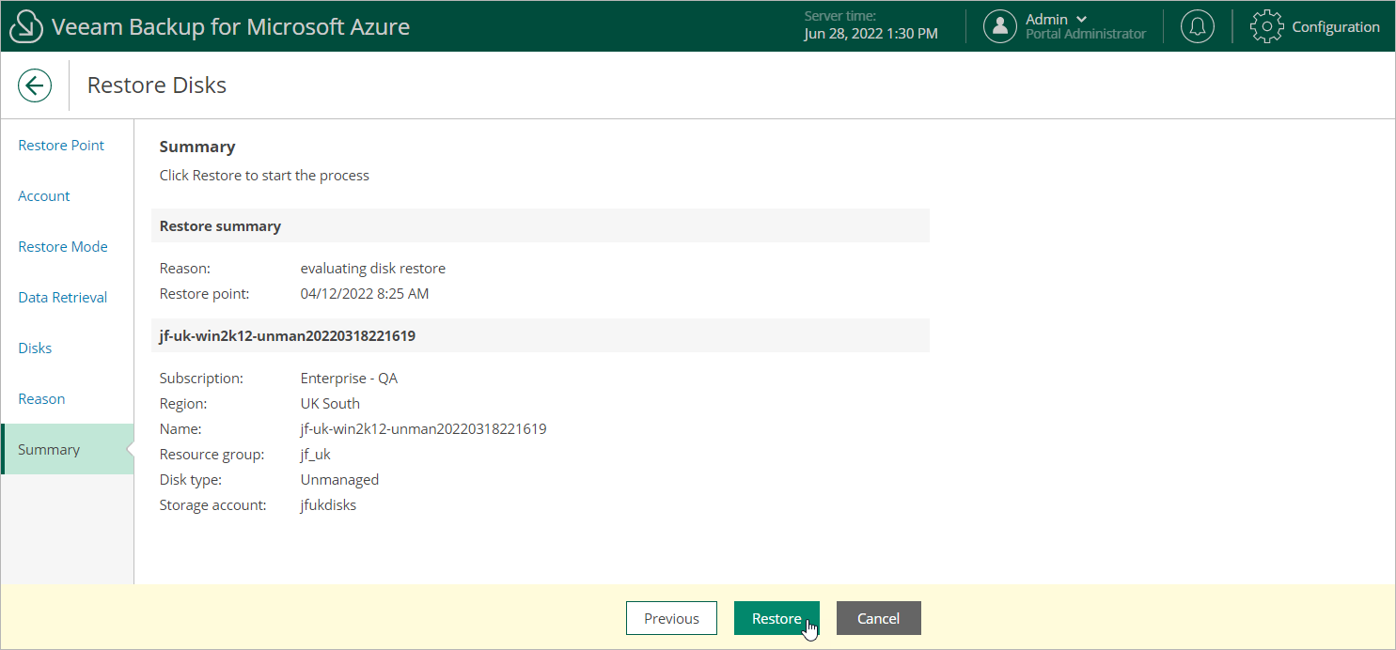
Task: Select the region value UK South
Action: click(330, 404)
